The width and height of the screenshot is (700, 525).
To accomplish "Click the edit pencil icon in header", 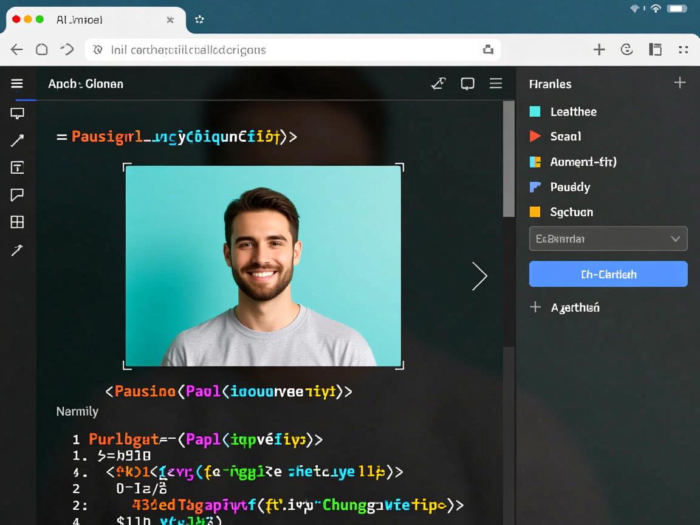I will (438, 84).
